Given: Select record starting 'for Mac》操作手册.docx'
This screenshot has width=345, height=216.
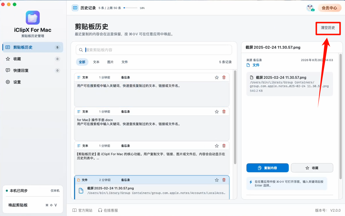Looking at the screenshot, I should pyautogui.click(x=152, y=124).
